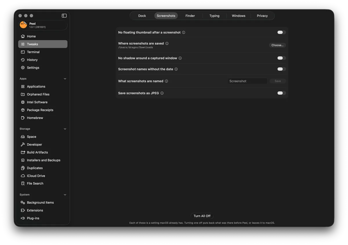Click the Settings gear icon
Screen dimensions: 348x245
coord(23,67)
